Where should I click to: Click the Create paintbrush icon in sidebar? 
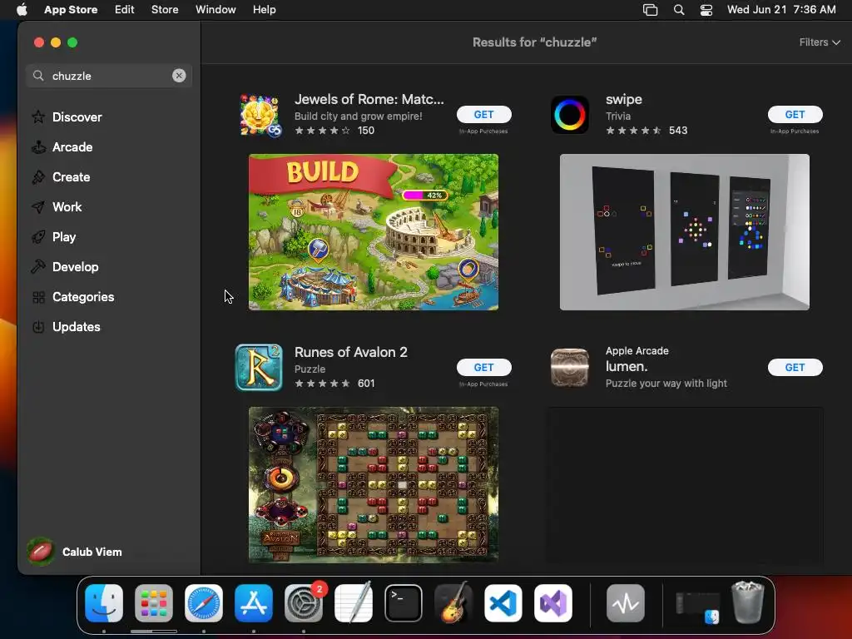click(38, 176)
